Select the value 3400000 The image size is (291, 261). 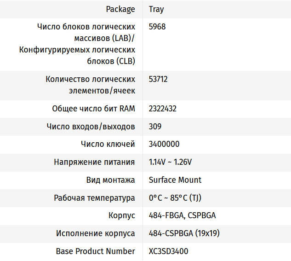164,144
